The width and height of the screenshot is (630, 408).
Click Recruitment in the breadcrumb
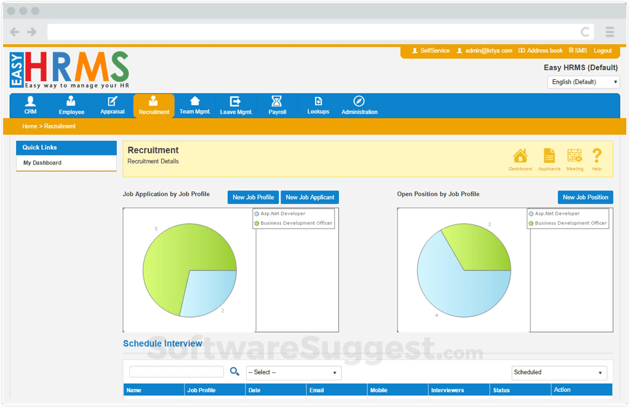pyautogui.click(x=60, y=126)
